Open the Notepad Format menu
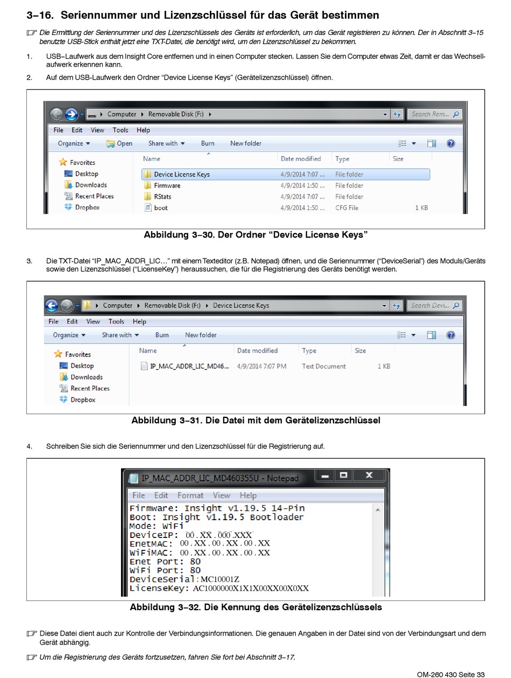The image size is (511, 678). click(190, 495)
